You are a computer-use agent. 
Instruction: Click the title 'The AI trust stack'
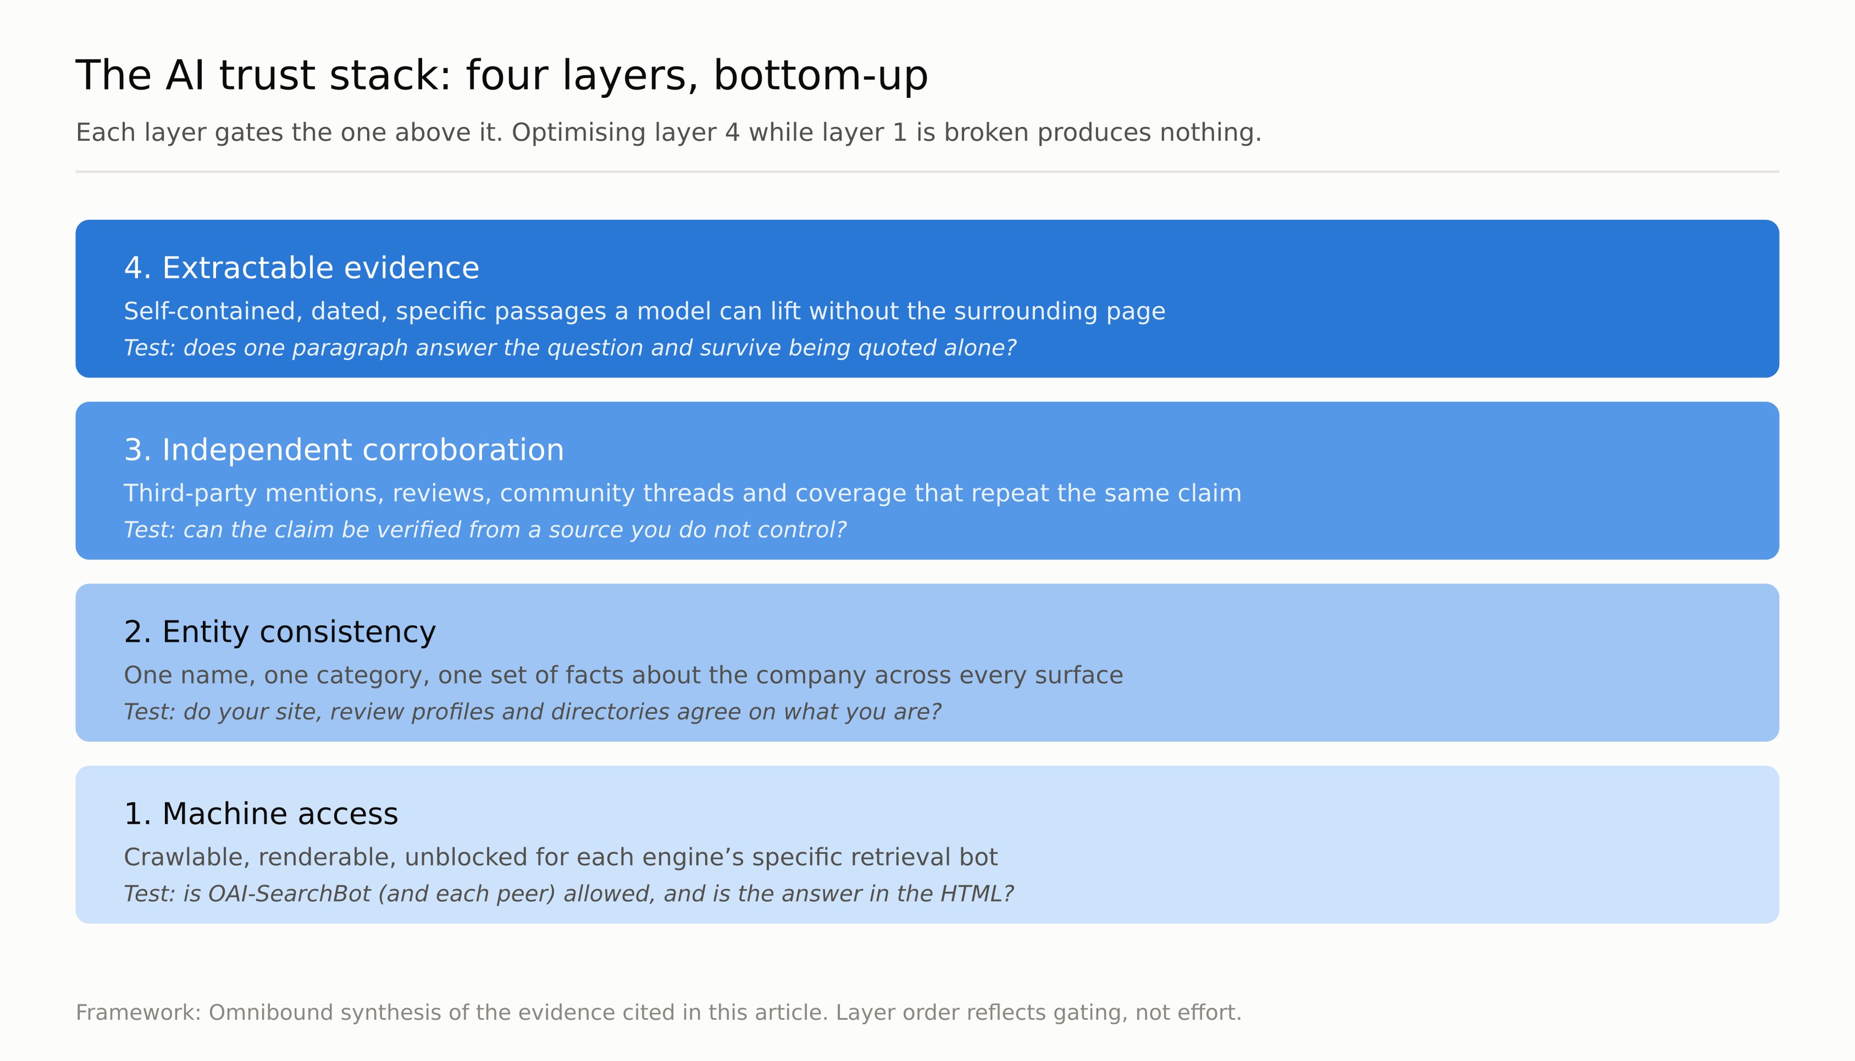501,76
